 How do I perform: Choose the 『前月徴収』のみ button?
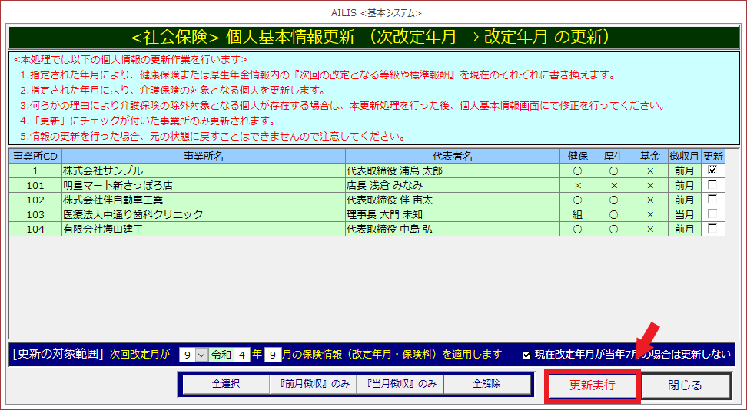click(x=313, y=384)
